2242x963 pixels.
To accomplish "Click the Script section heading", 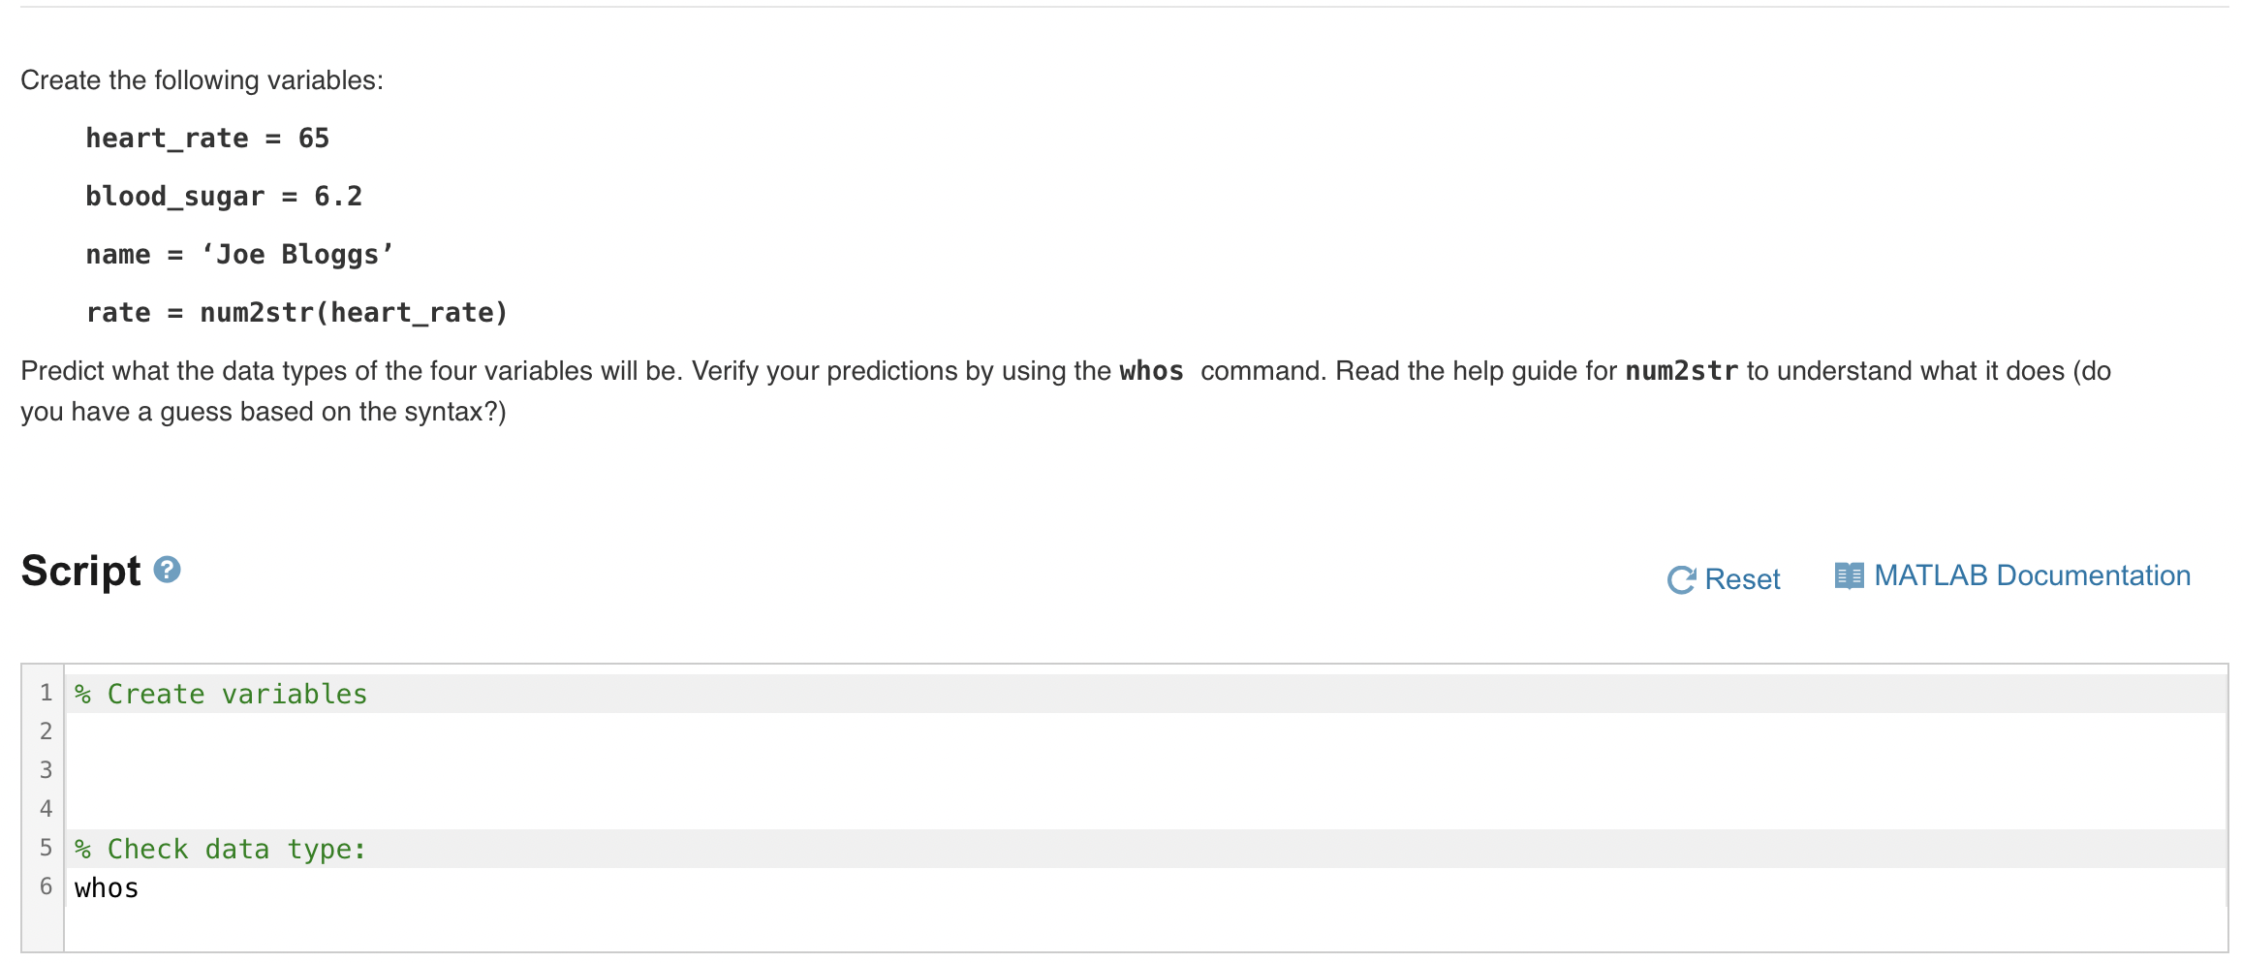I will coord(79,571).
